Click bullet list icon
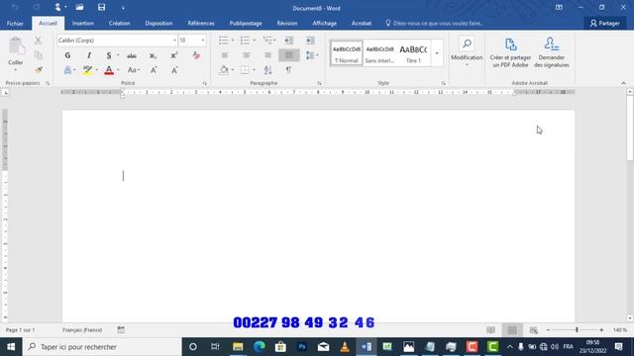The image size is (634, 356). click(x=223, y=41)
